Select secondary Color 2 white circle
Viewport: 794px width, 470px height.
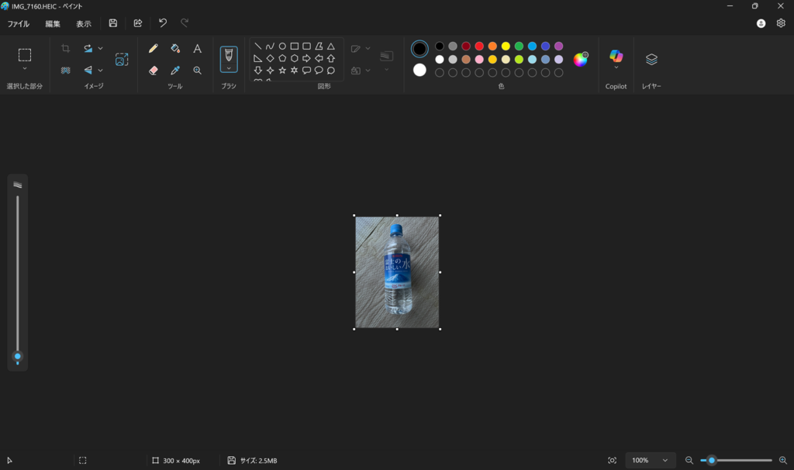coord(419,70)
